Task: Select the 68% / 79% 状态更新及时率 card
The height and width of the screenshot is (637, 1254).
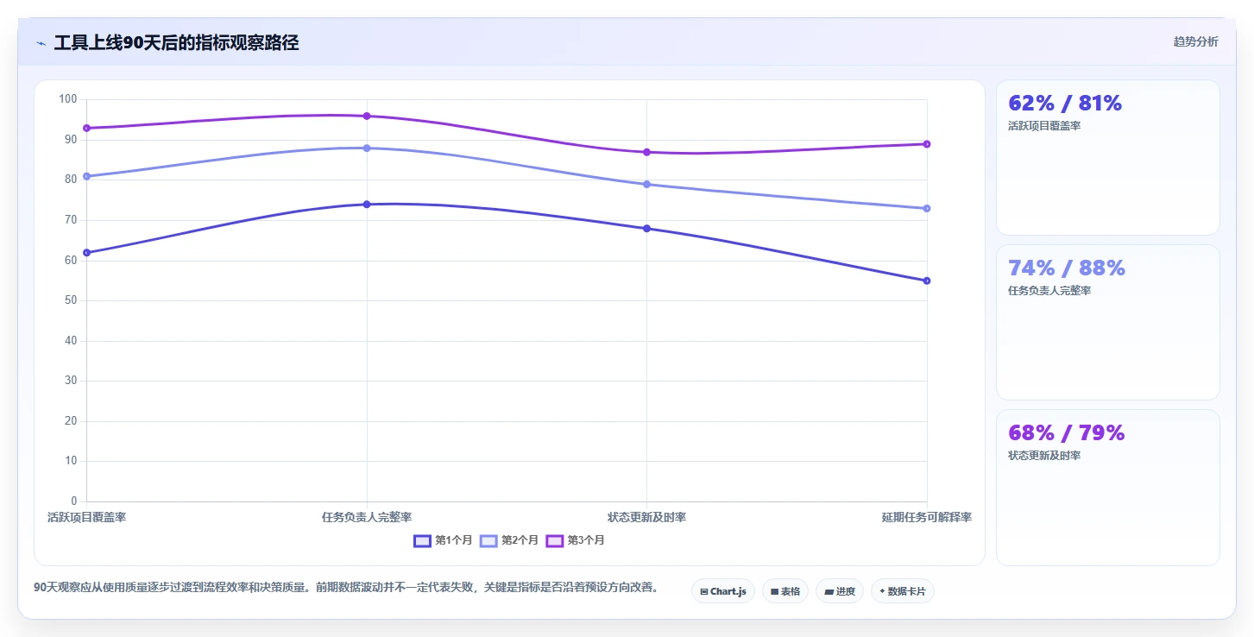Action: 1108,487
